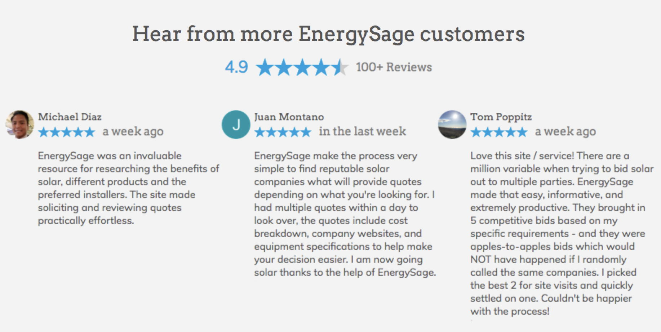The width and height of the screenshot is (661, 332).
Task: Click the half-filled fifth star in overall rating
Action: [x=340, y=67]
